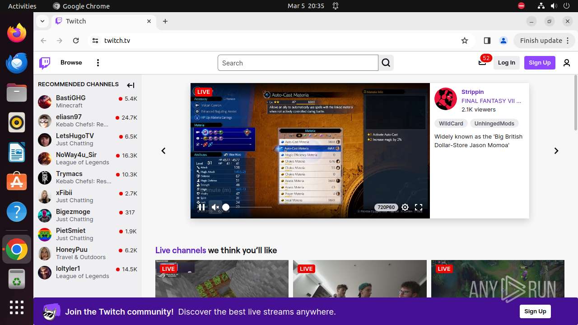Open the Browse menu item
Image resolution: width=578 pixels, height=325 pixels.
[x=71, y=63]
